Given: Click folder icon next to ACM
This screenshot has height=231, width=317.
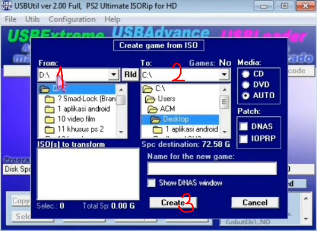Looking at the screenshot, I should pos(153,109).
